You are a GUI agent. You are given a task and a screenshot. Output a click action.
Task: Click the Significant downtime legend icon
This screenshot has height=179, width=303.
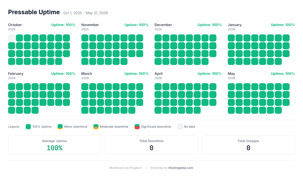coord(137,127)
